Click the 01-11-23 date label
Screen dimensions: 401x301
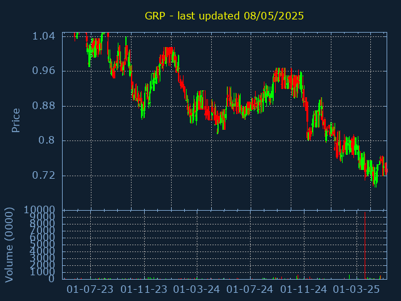[x=143, y=290]
